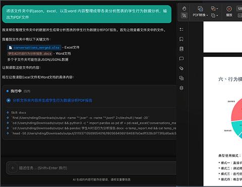This screenshot has width=242, height=187.
Task: Select the head -50 command row
Action: pyautogui.click(x=94, y=134)
